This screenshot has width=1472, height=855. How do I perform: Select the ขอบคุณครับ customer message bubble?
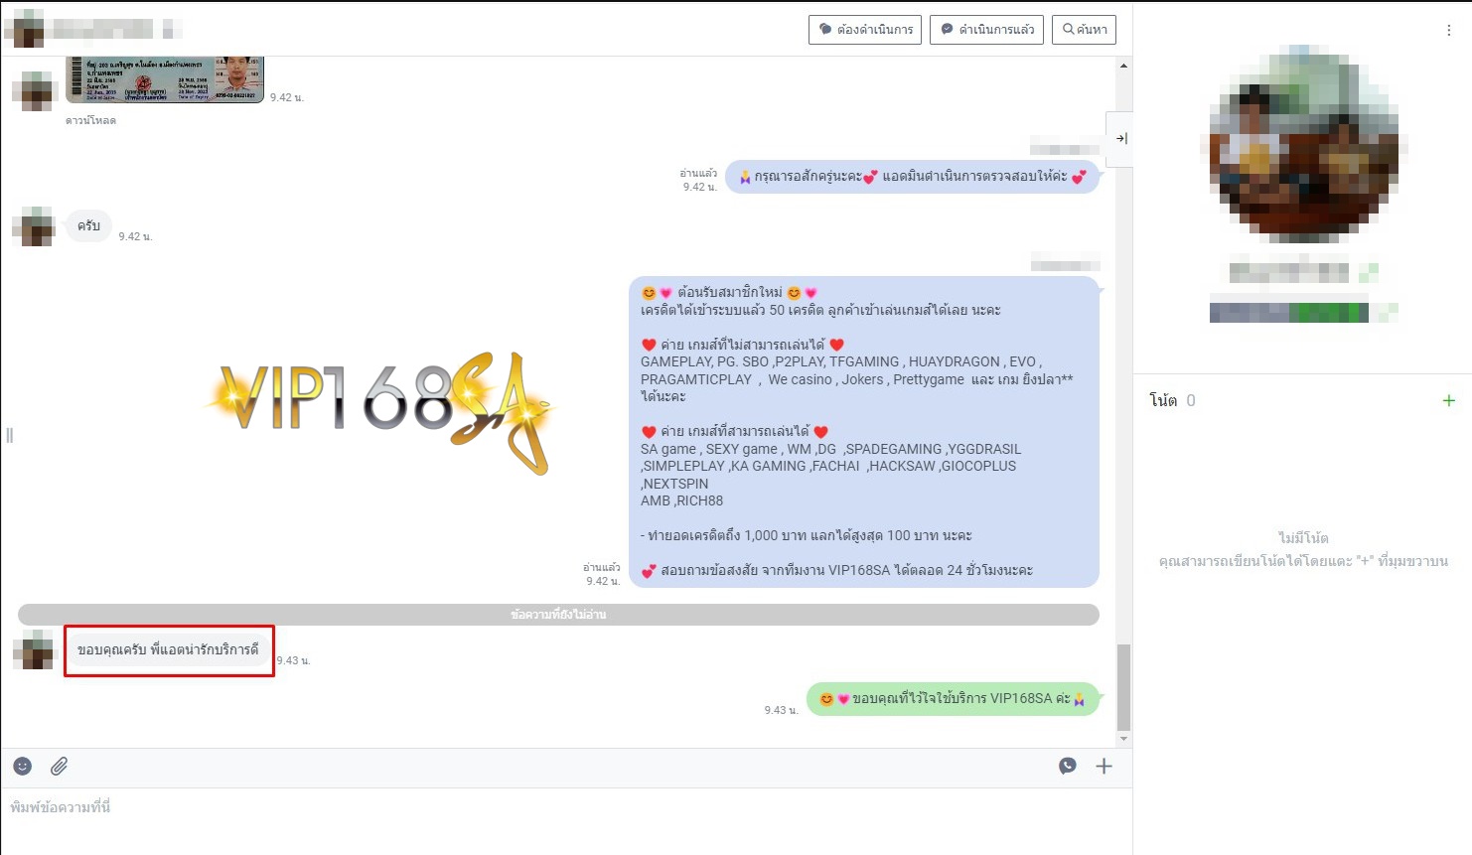pyautogui.click(x=168, y=649)
